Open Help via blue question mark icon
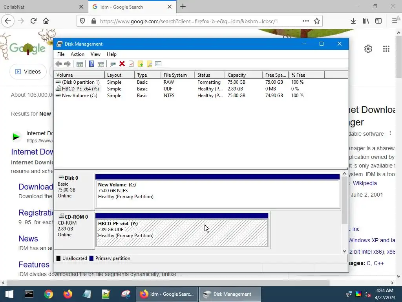402x302 pixels. pyautogui.click(x=91, y=64)
